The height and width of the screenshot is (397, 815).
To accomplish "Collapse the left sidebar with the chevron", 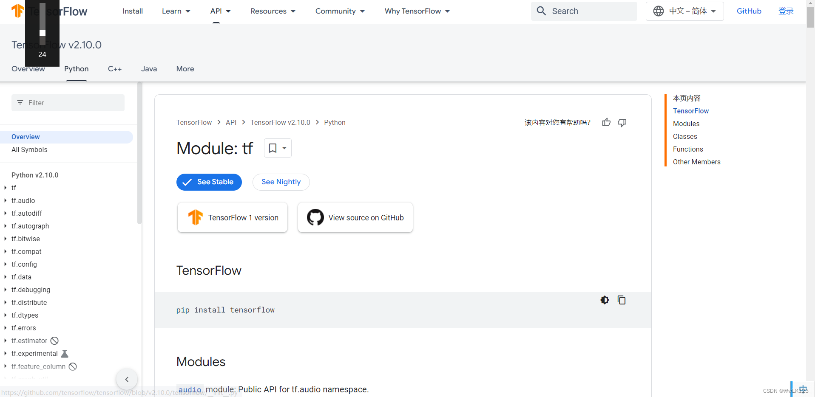I will [126, 379].
